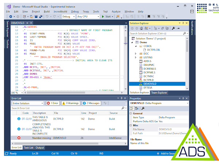Collapse the General property category

tap(131, 113)
